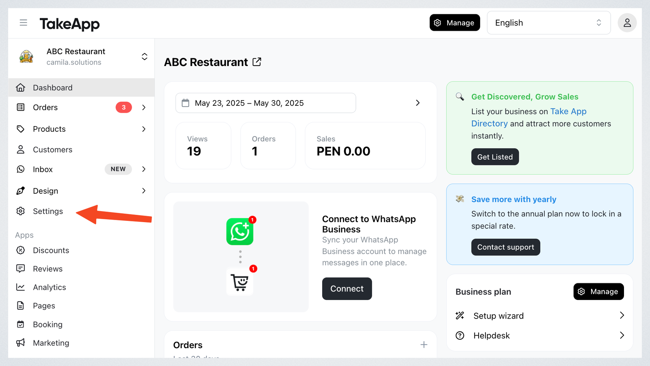Click the Settings gear icon
This screenshot has height=366, width=650.
(21, 211)
